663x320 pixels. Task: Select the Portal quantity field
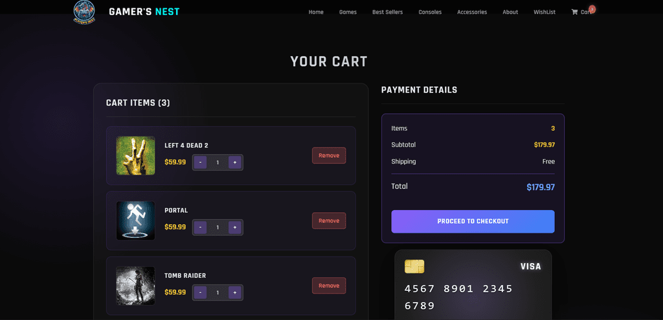[218, 228]
